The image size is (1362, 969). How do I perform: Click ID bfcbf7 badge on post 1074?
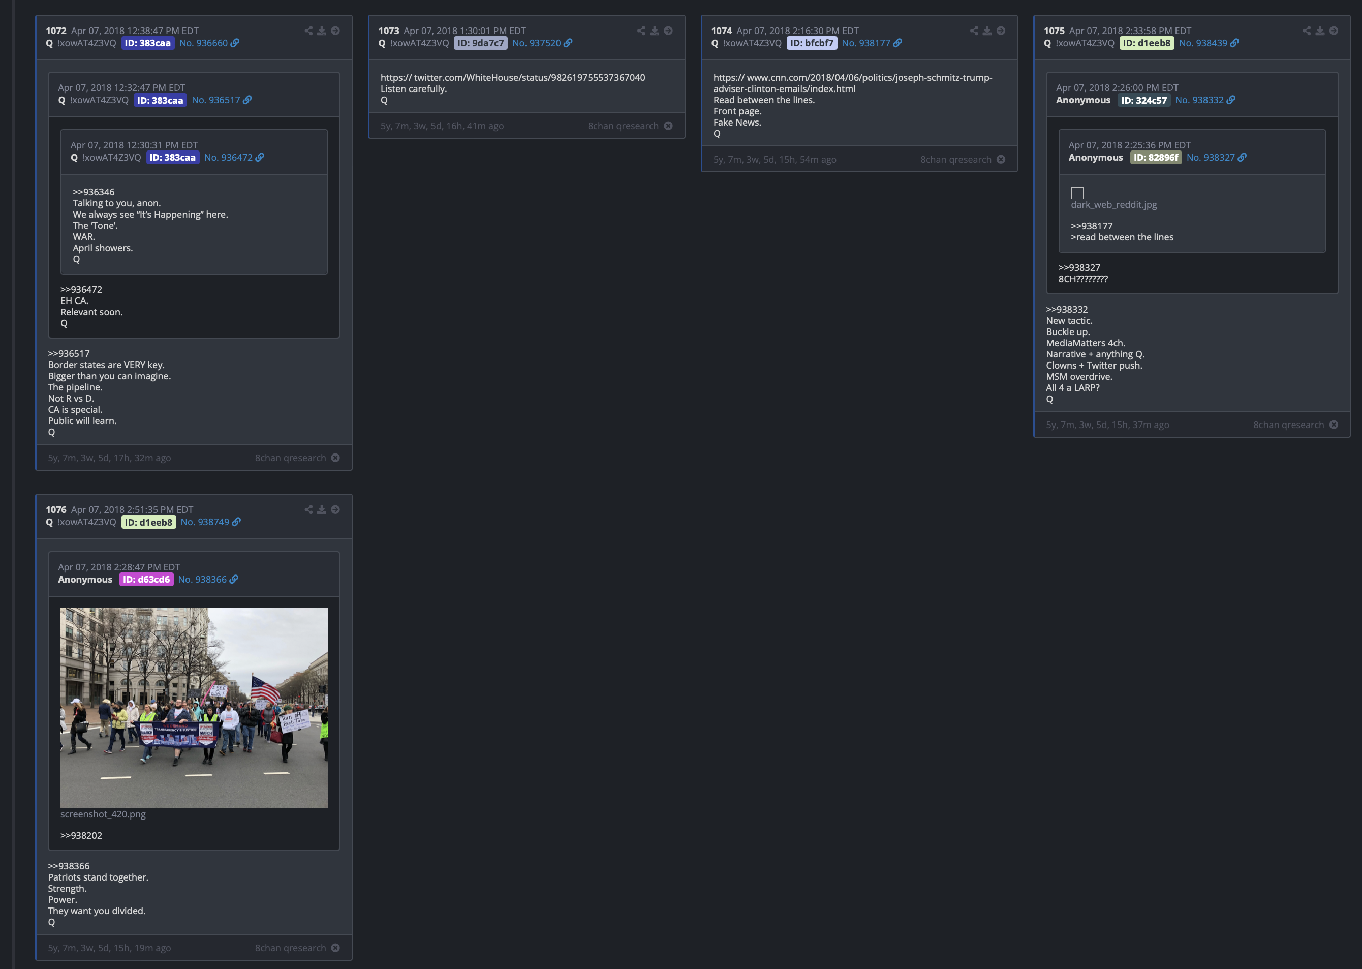point(812,43)
